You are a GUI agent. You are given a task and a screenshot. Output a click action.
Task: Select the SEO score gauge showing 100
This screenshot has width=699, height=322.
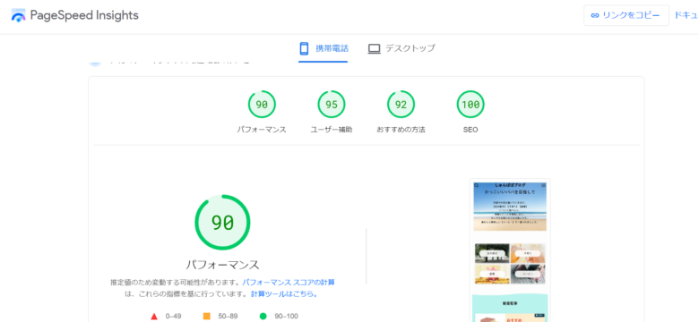pos(470,105)
